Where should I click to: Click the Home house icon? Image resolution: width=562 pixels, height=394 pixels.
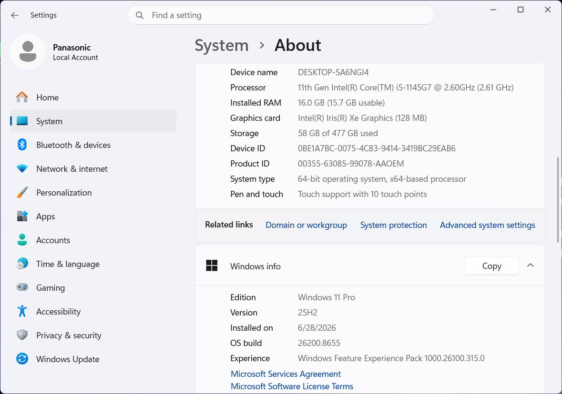click(22, 97)
